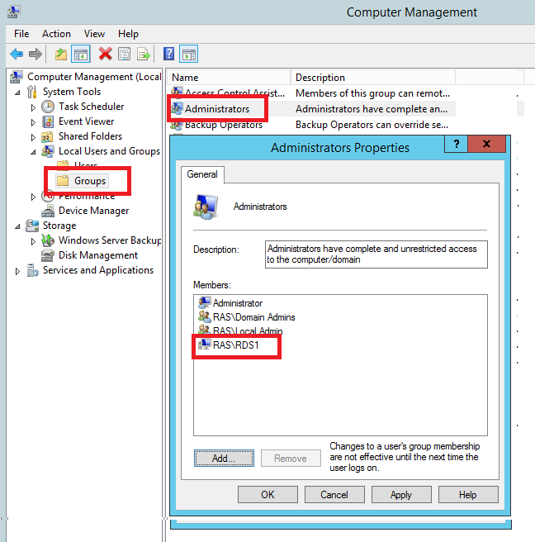The image size is (535, 542).
Task: Open the Action menu
Action: coord(56,34)
